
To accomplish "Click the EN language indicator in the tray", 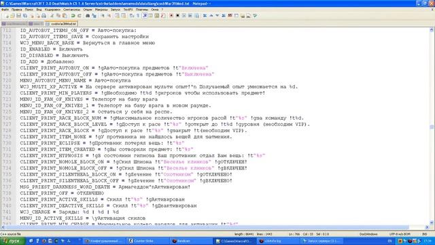I will pyautogui.click(x=389, y=241).
